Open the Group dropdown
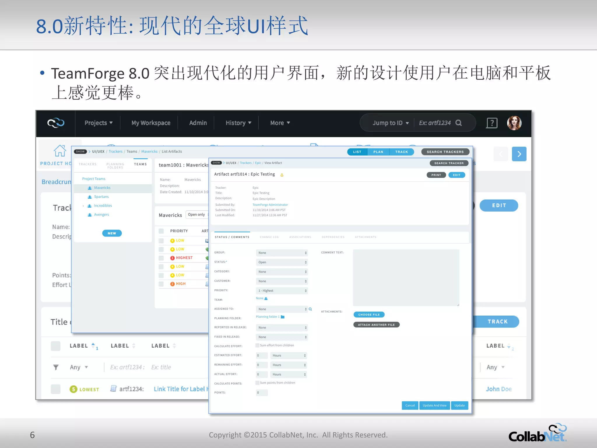 [282, 253]
